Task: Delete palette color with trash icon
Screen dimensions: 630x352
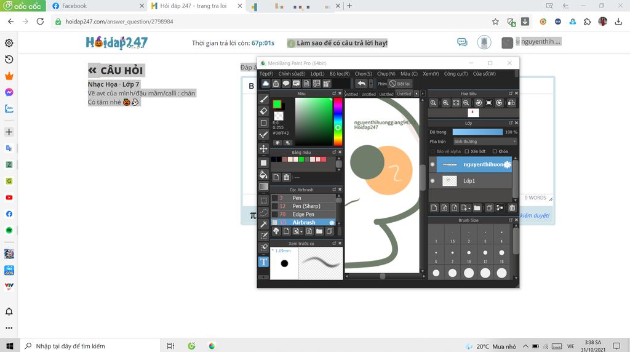Action: point(287,177)
